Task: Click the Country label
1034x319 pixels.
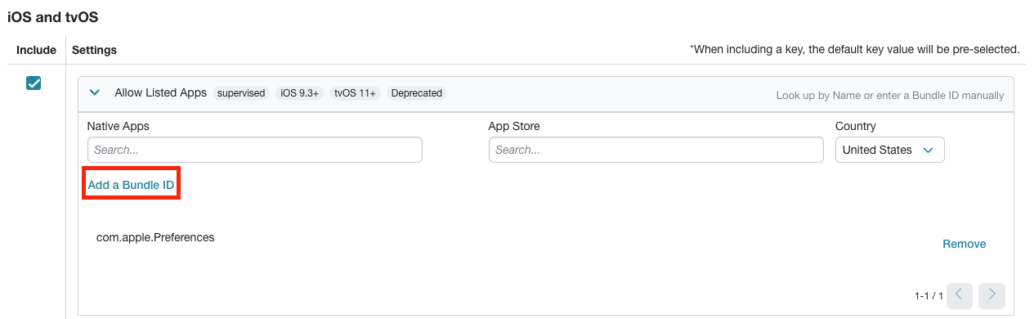Action: [x=856, y=126]
